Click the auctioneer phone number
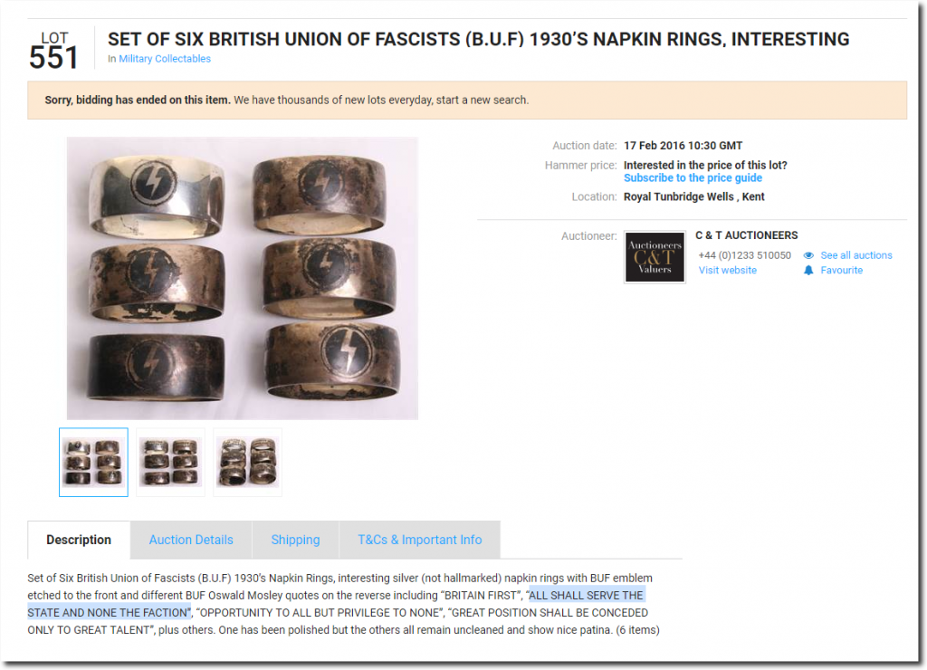The image size is (927, 670). pyautogui.click(x=744, y=255)
